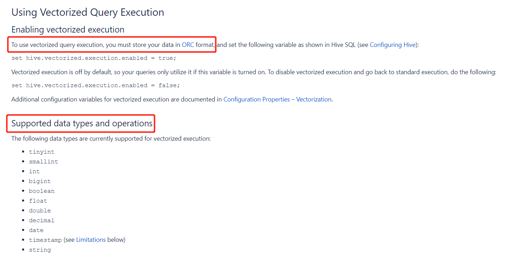Click Supported data types and operations heading
The image size is (505, 260).
click(x=82, y=124)
